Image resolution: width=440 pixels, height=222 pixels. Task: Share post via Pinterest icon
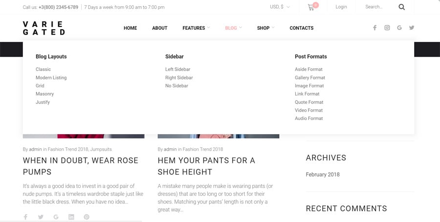[x=87, y=217]
